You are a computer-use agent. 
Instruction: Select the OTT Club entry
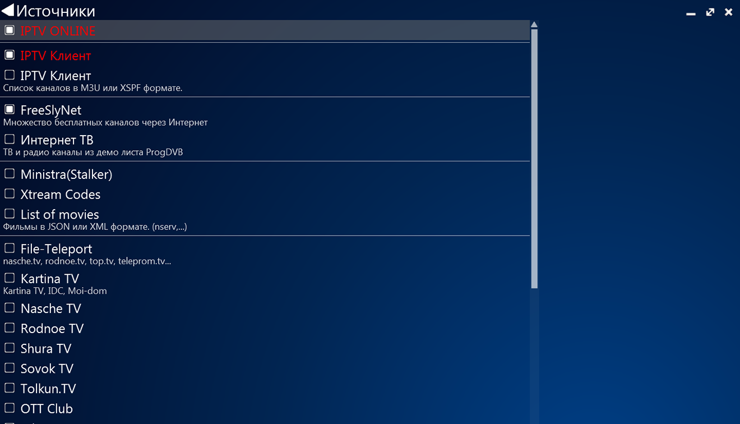point(47,408)
